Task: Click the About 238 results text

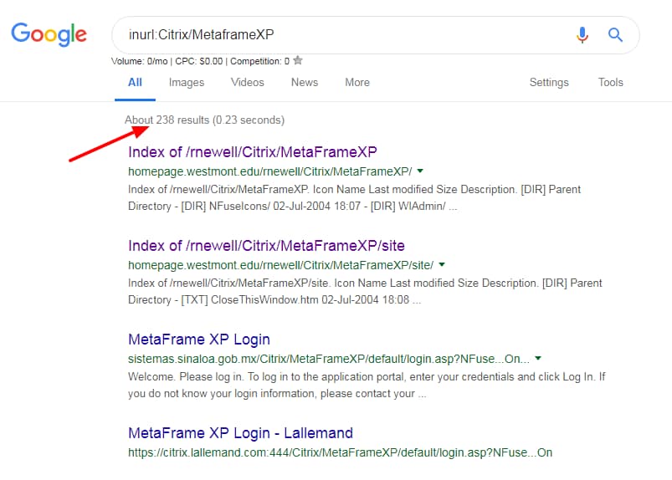Action: click(204, 120)
